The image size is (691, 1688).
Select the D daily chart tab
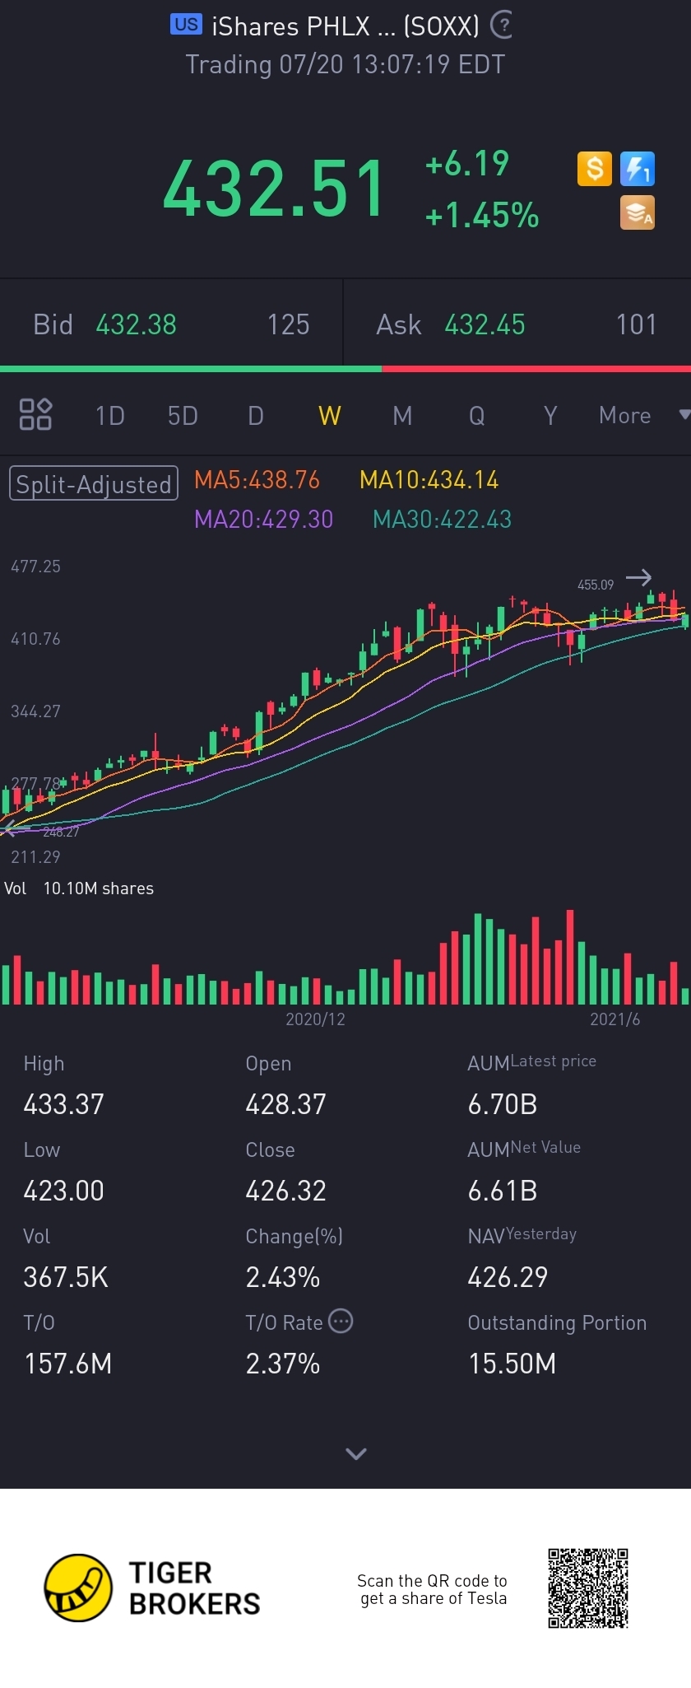pos(256,416)
